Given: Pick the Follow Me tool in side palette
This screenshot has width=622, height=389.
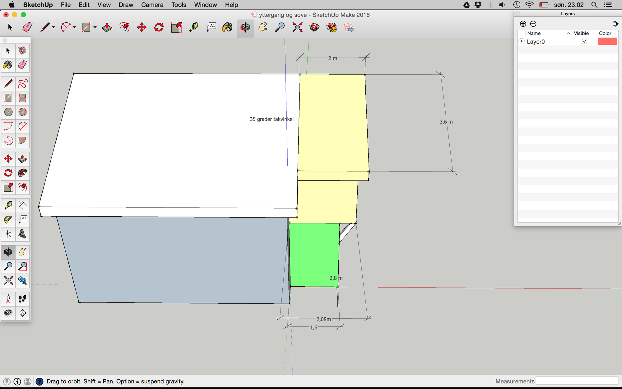Looking at the screenshot, I should (22, 173).
